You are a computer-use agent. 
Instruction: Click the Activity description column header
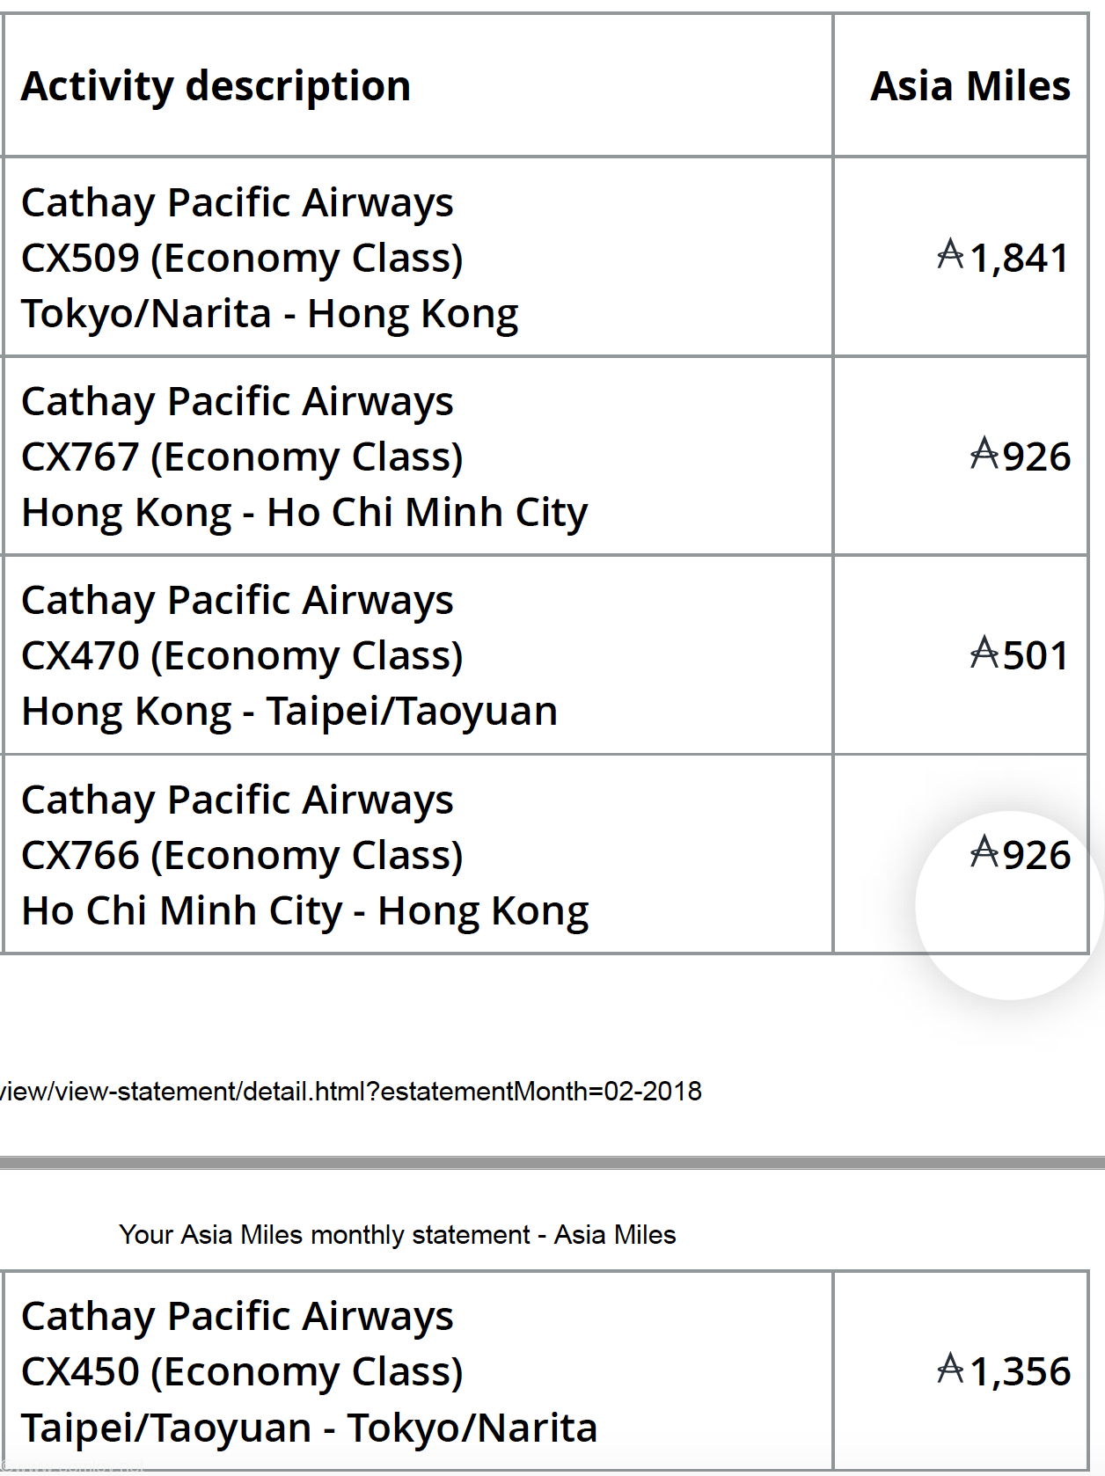(x=216, y=86)
